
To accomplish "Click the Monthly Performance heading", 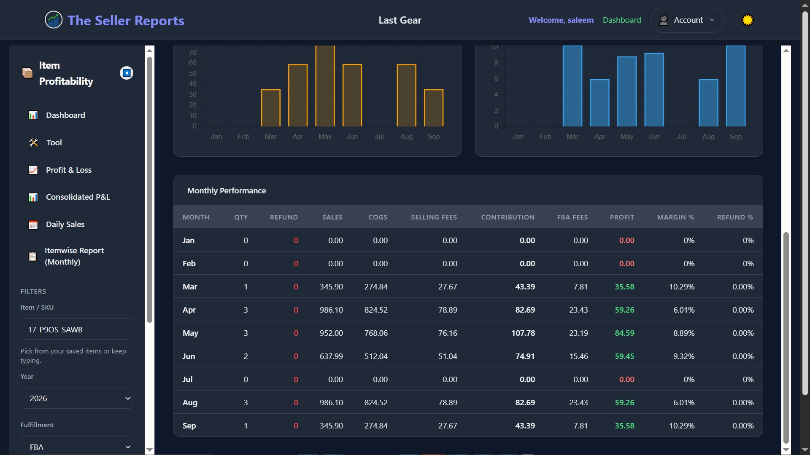I will (227, 190).
